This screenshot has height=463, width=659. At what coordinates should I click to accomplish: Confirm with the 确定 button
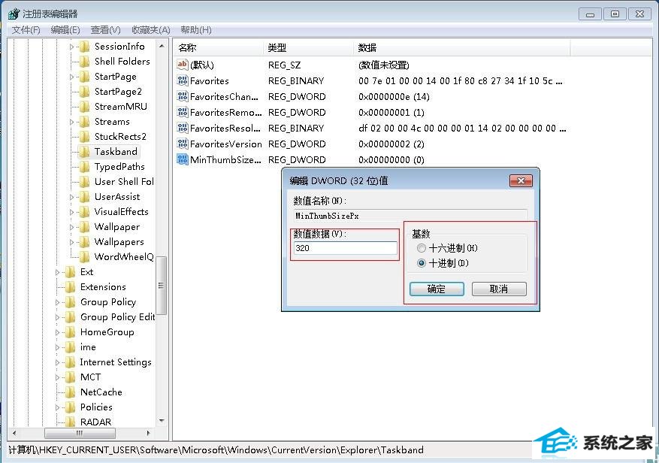click(x=437, y=289)
